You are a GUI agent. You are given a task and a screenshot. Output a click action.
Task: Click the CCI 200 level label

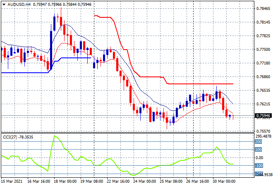point(259,141)
